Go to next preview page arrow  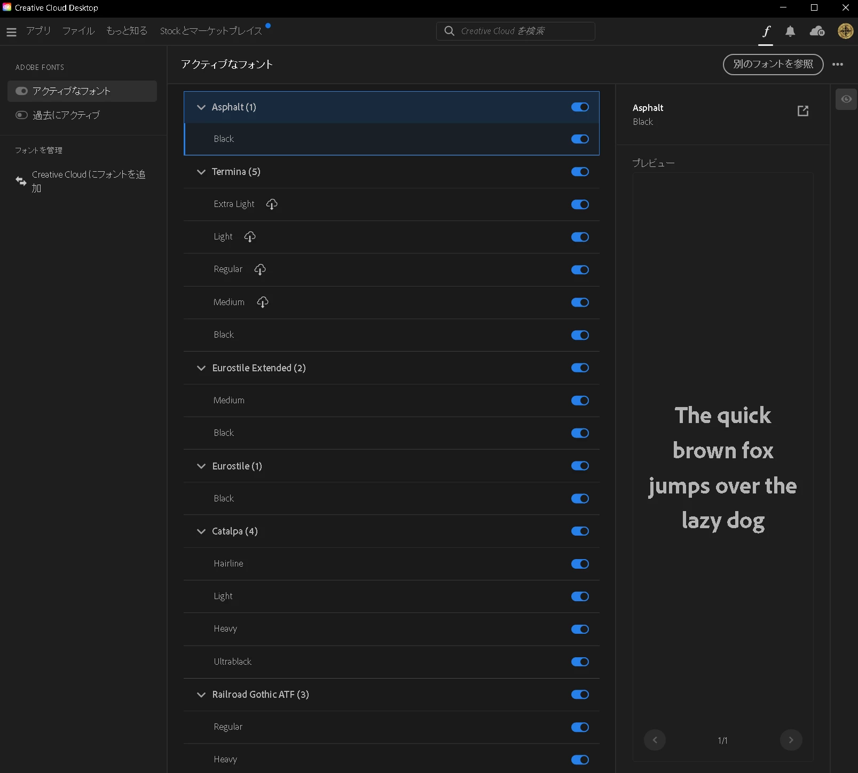[791, 740]
